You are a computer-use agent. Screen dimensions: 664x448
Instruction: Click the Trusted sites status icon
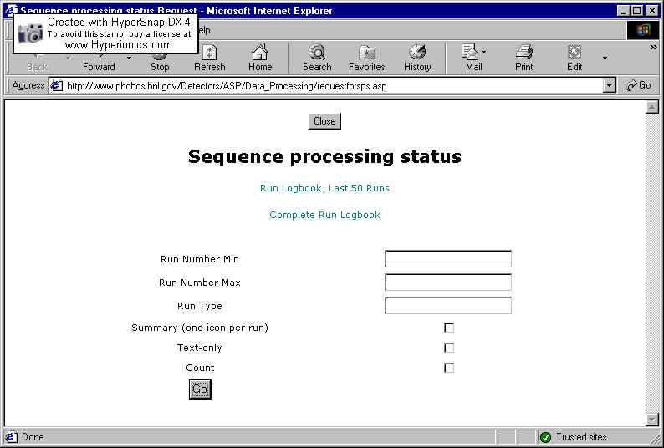pyautogui.click(x=545, y=437)
